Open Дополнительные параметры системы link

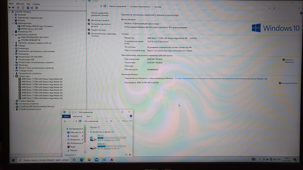pos(104,35)
